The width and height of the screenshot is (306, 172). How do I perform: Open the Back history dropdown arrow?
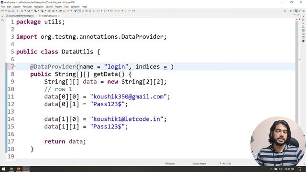click(122, 11)
